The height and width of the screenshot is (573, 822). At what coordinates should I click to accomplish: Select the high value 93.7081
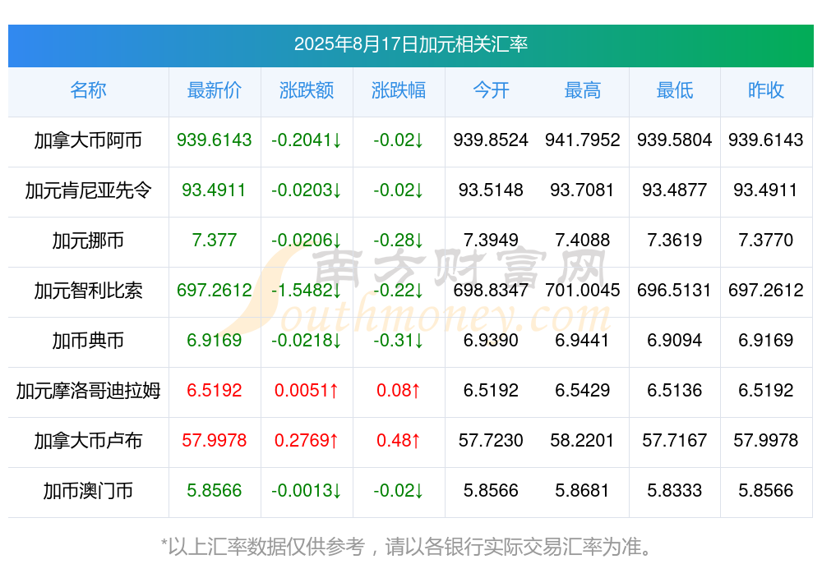pyautogui.click(x=583, y=190)
